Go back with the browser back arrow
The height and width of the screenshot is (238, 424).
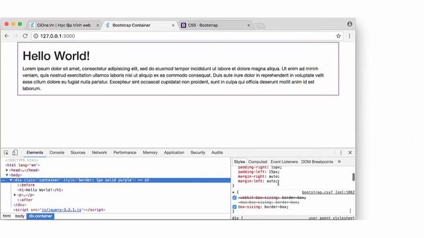[x=7, y=36]
